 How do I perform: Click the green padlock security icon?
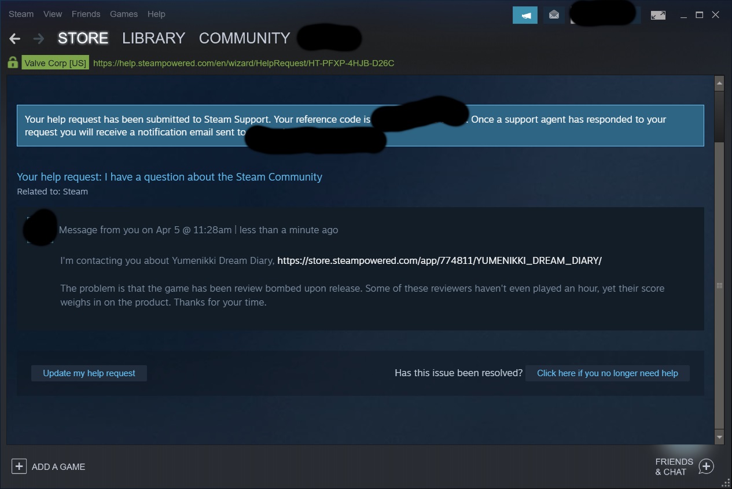[x=13, y=62]
